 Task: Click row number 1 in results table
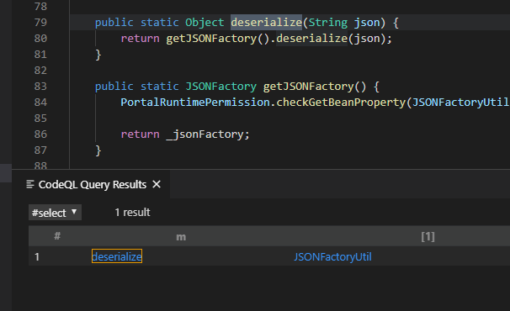tap(37, 256)
